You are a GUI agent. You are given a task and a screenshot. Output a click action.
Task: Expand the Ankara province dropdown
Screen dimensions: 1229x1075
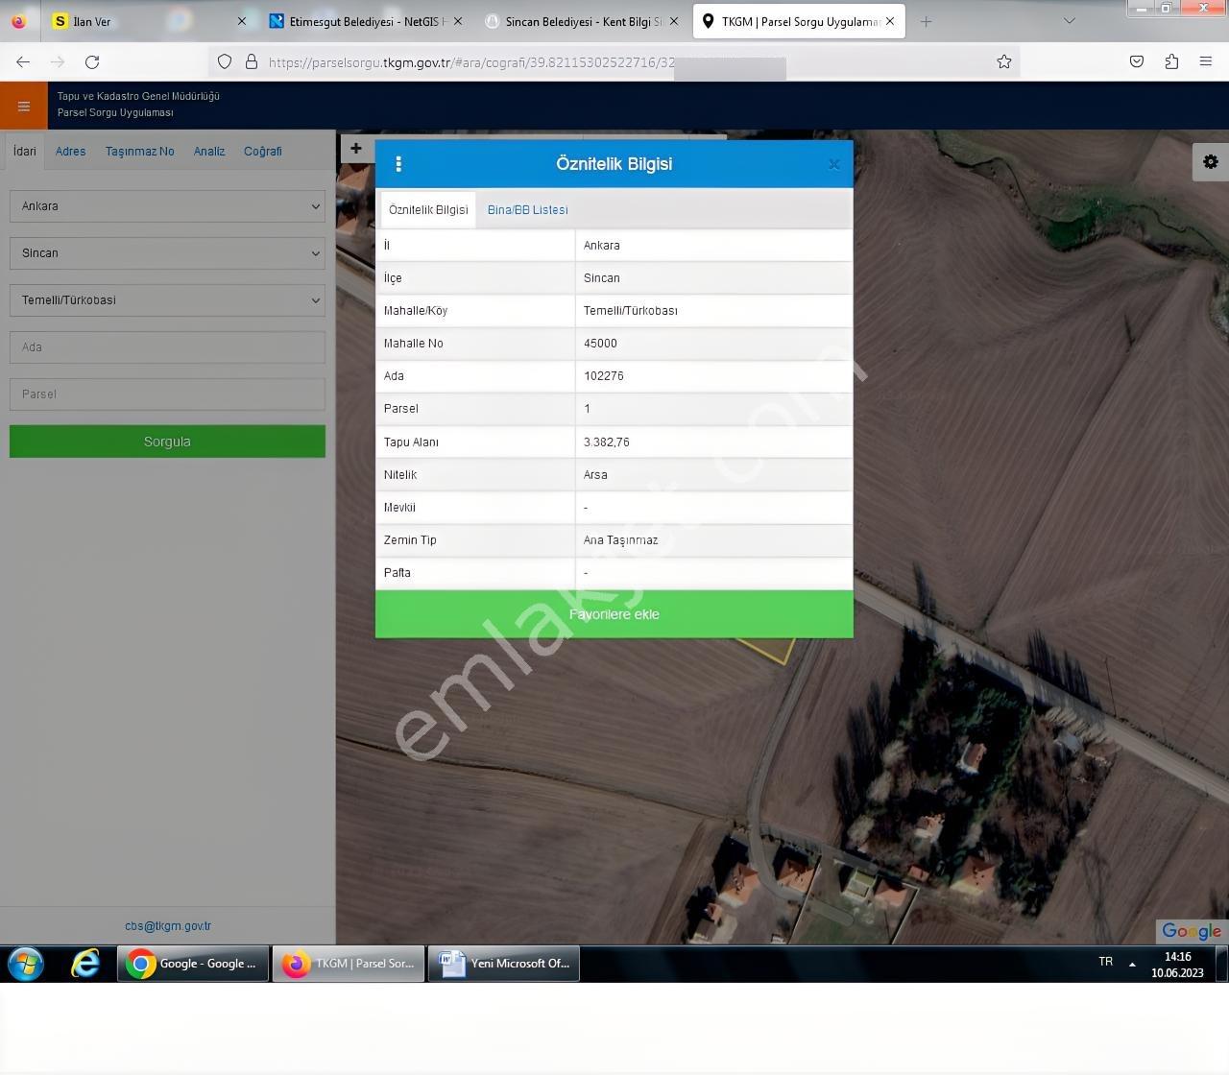pos(167,206)
